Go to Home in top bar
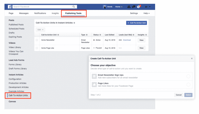The width and height of the screenshot is (199, 114). 118,7
